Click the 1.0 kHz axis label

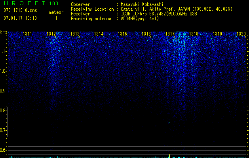coord(3,71)
